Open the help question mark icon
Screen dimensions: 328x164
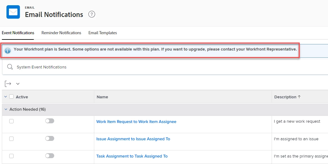91,14
